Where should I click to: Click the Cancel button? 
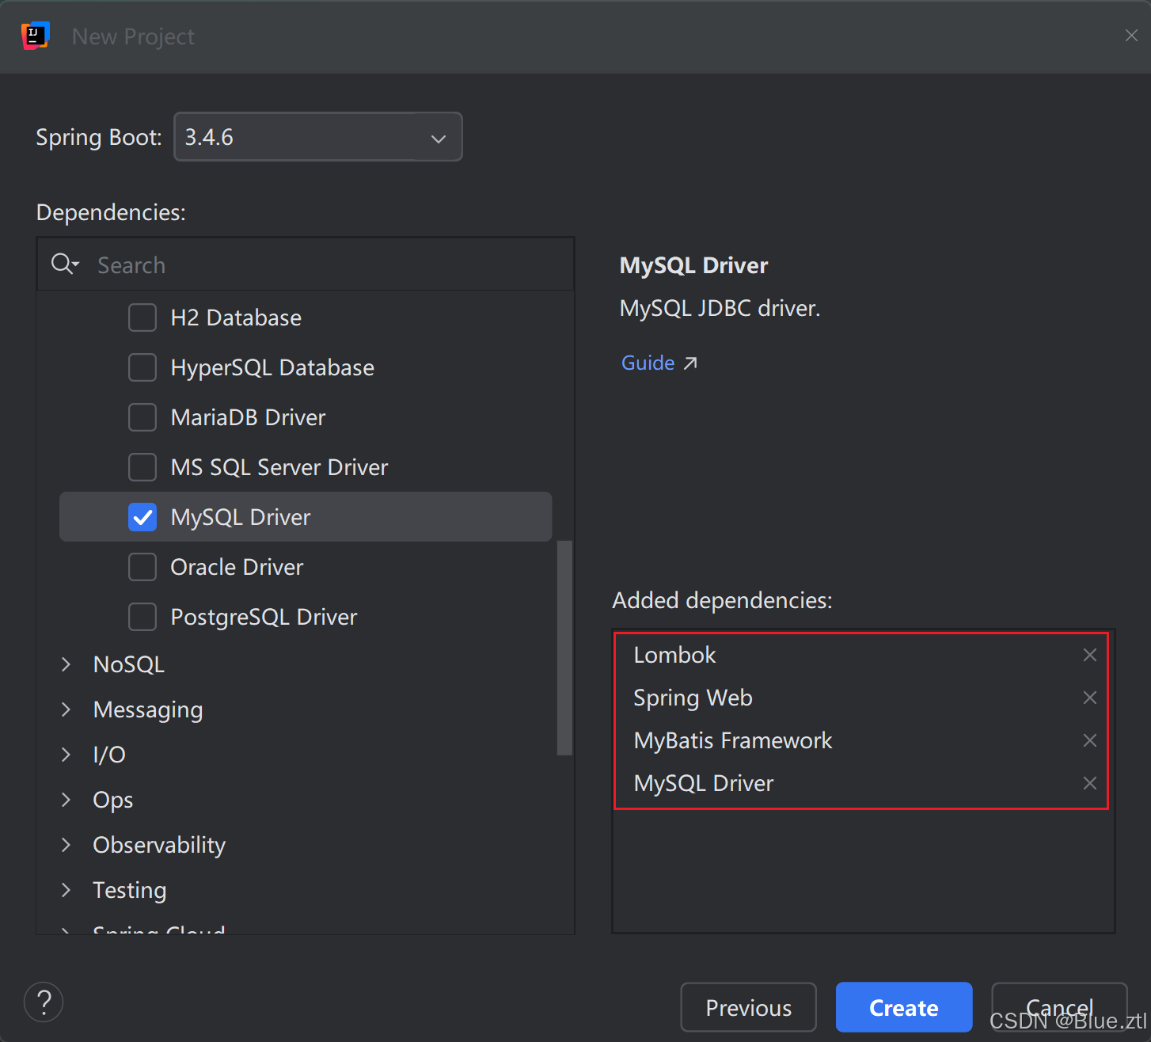[1059, 1007]
